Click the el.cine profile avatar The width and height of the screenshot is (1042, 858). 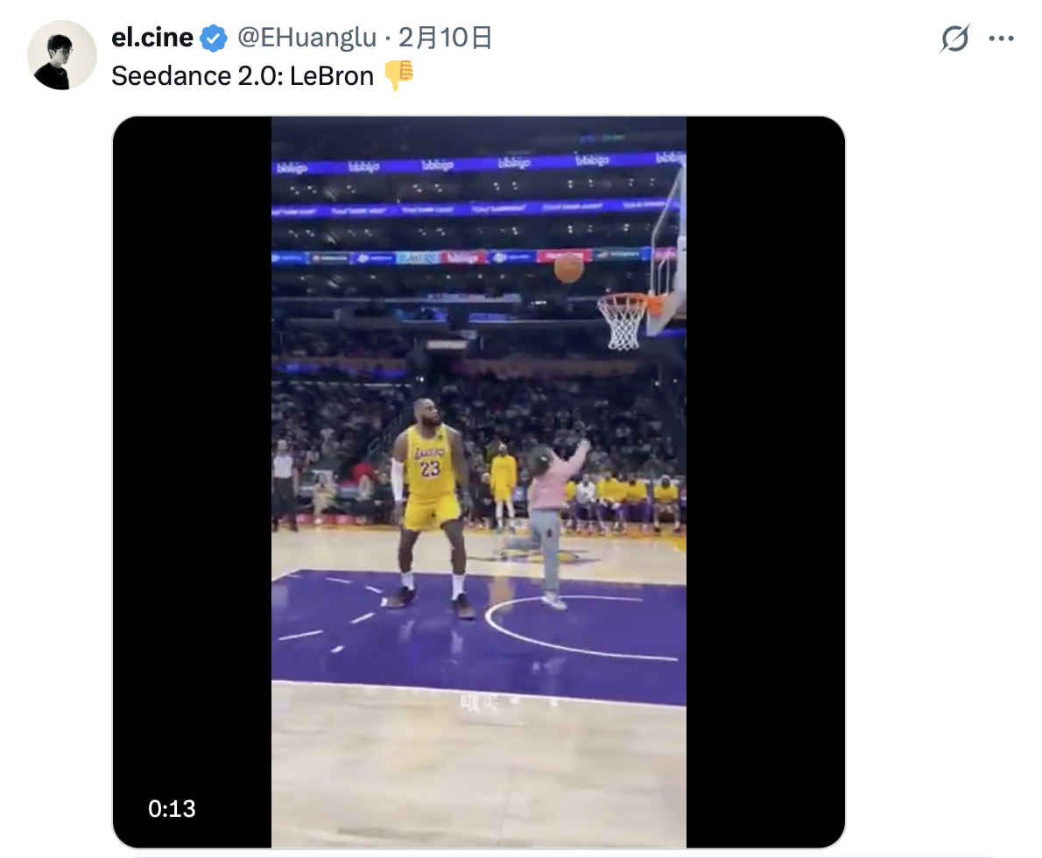pyautogui.click(x=62, y=55)
